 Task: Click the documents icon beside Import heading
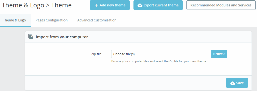click(x=31, y=37)
